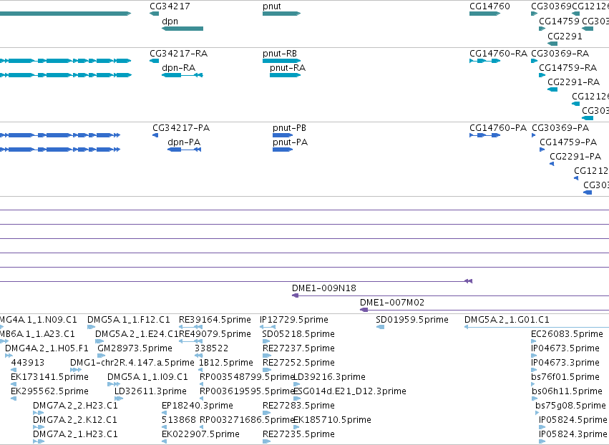Viewport: 609px width, 445px height.
Task: Select the CG14759-RA transcript label
Action: (x=567, y=68)
